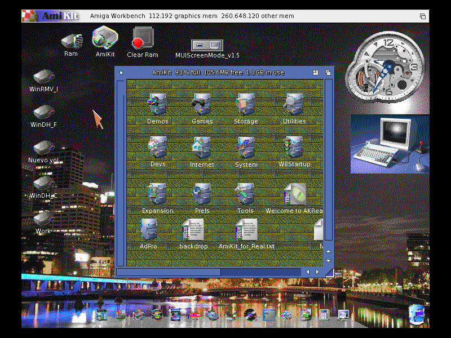Image resolution: width=451 pixels, height=338 pixels.
Task: Open the Expansion drawer
Action: click(157, 194)
